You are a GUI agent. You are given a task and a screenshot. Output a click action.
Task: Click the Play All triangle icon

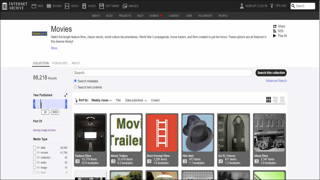274,36
